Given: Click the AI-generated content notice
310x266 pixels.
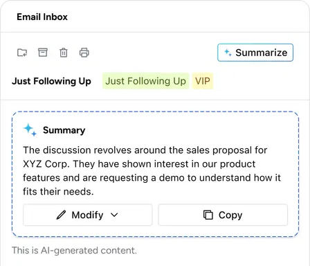Looking at the screenshot, I should coord(74,251).
